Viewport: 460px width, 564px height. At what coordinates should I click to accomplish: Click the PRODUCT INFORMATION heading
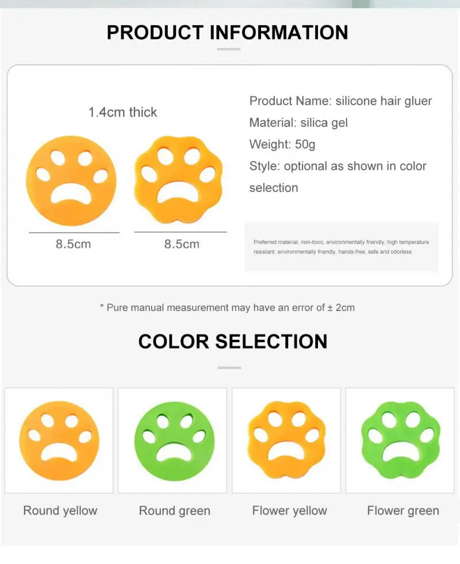pos(228,32)
